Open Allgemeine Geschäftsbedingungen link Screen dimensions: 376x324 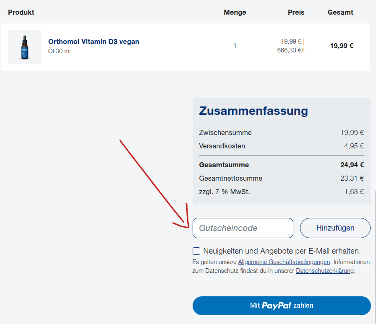click(x=284, y=262)
